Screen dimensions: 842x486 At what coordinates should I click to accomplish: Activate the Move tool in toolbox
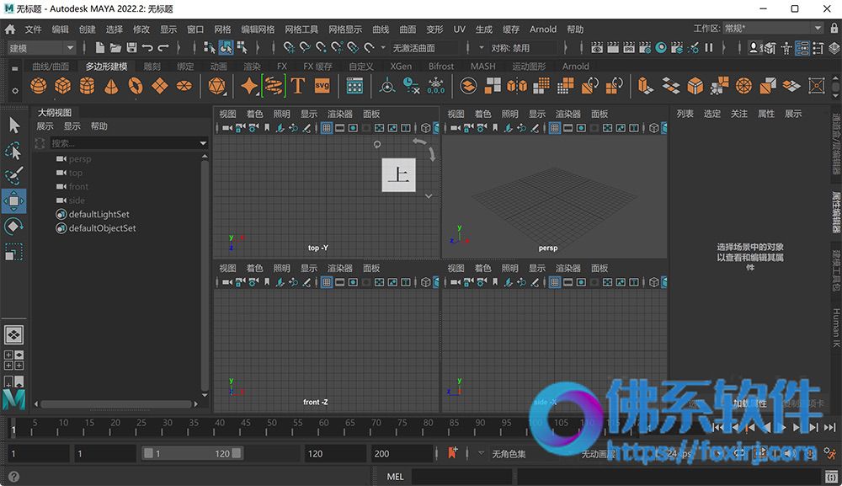(14, 200)
